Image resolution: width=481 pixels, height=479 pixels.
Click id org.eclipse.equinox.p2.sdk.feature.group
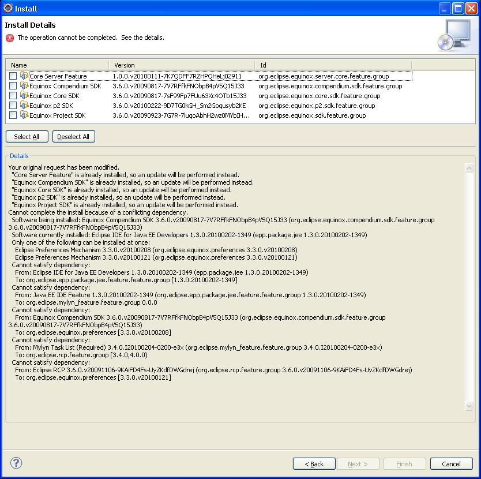[x=317, y=106]
